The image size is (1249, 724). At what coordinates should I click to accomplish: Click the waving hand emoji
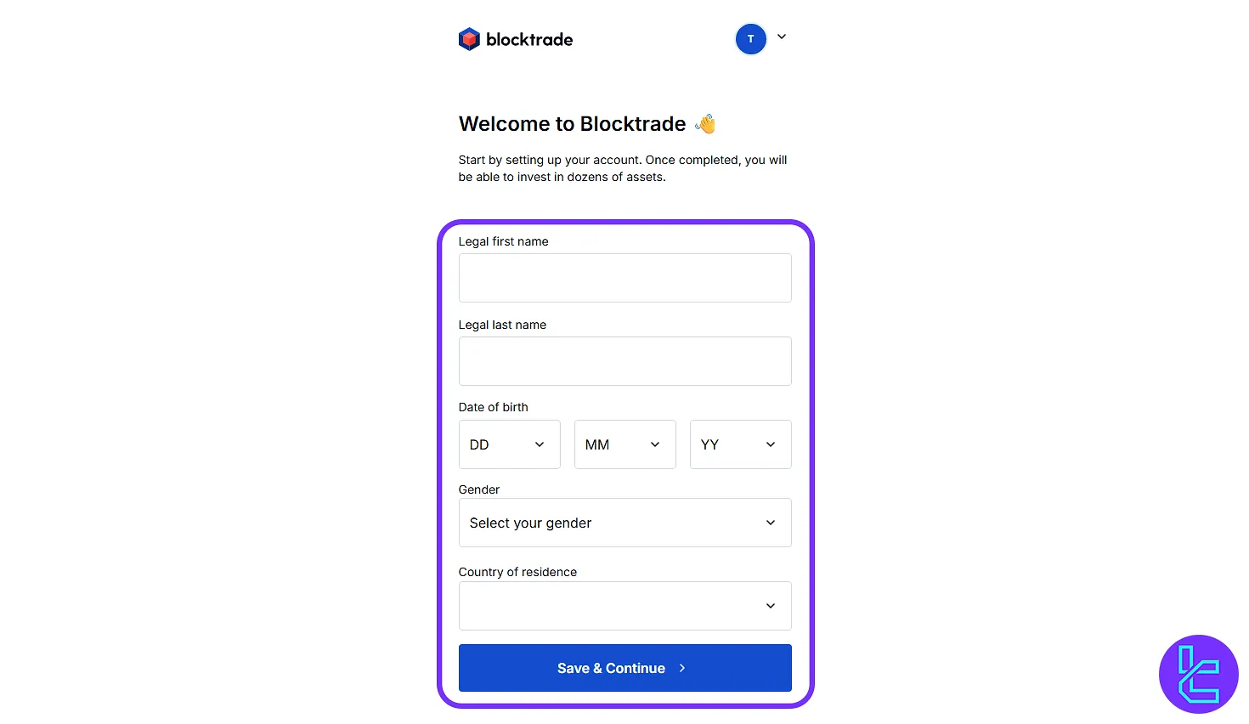pyautogui.click(x=705, y=124)
